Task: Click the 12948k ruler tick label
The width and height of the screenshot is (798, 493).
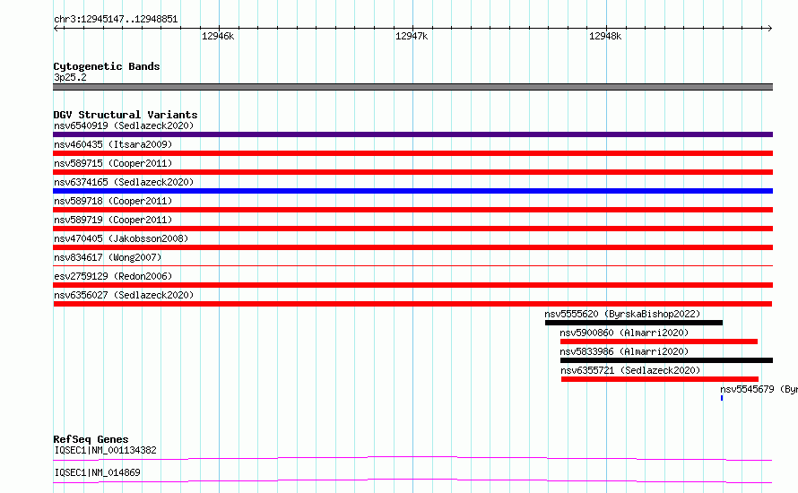Action: tap(605, 36)
